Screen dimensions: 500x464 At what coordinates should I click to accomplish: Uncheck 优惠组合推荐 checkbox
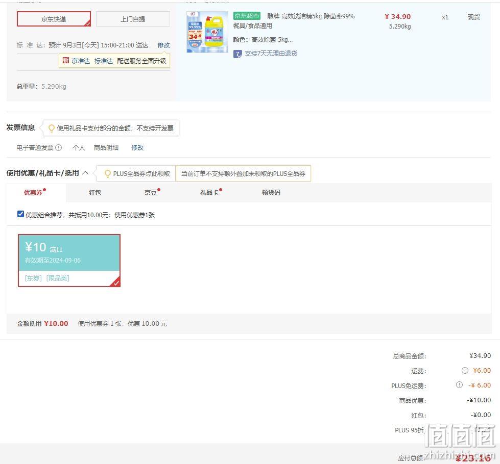(20, 214)
